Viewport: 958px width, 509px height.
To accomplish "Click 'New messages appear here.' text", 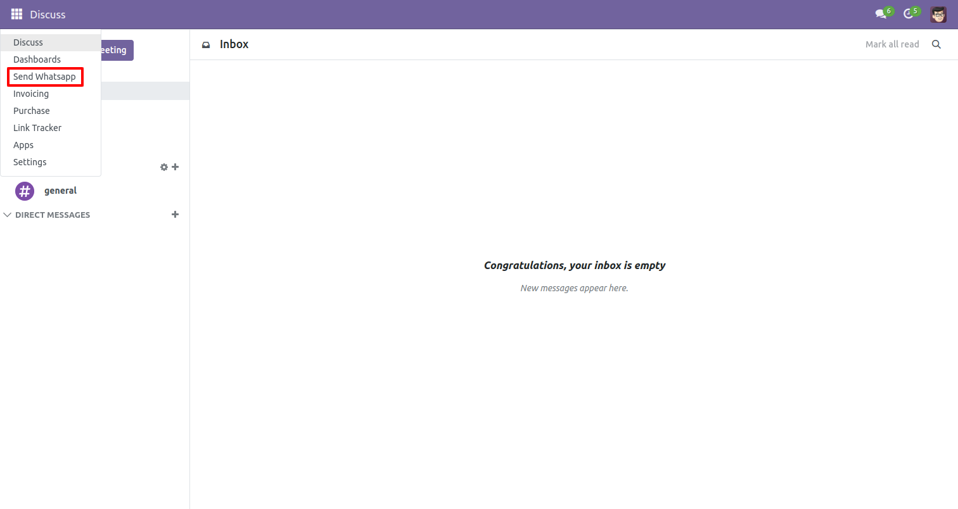I will tap(574, 288).
